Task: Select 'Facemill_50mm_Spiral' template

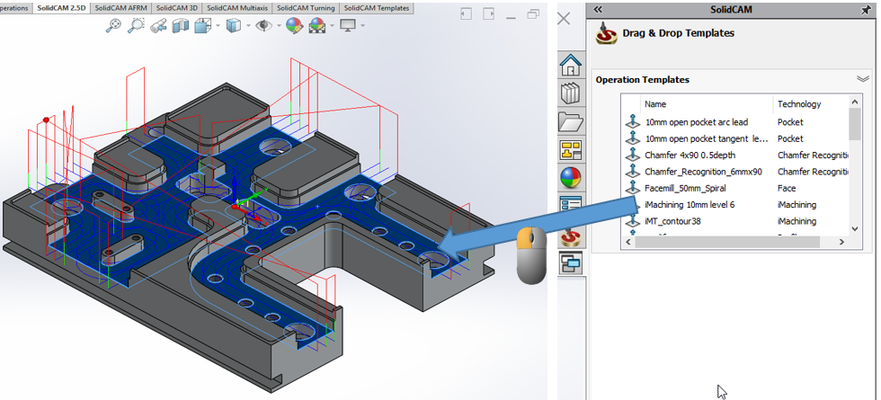Action: 685,188
